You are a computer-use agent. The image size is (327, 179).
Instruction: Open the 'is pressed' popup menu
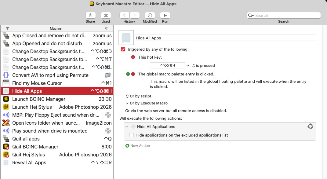[x=203, y=66]
